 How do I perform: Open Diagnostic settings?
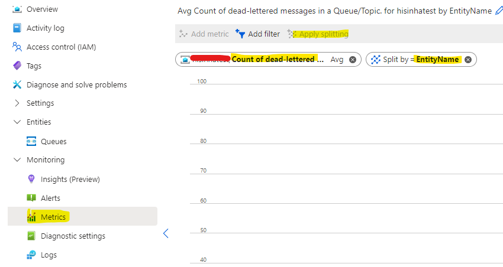point(73,236)
